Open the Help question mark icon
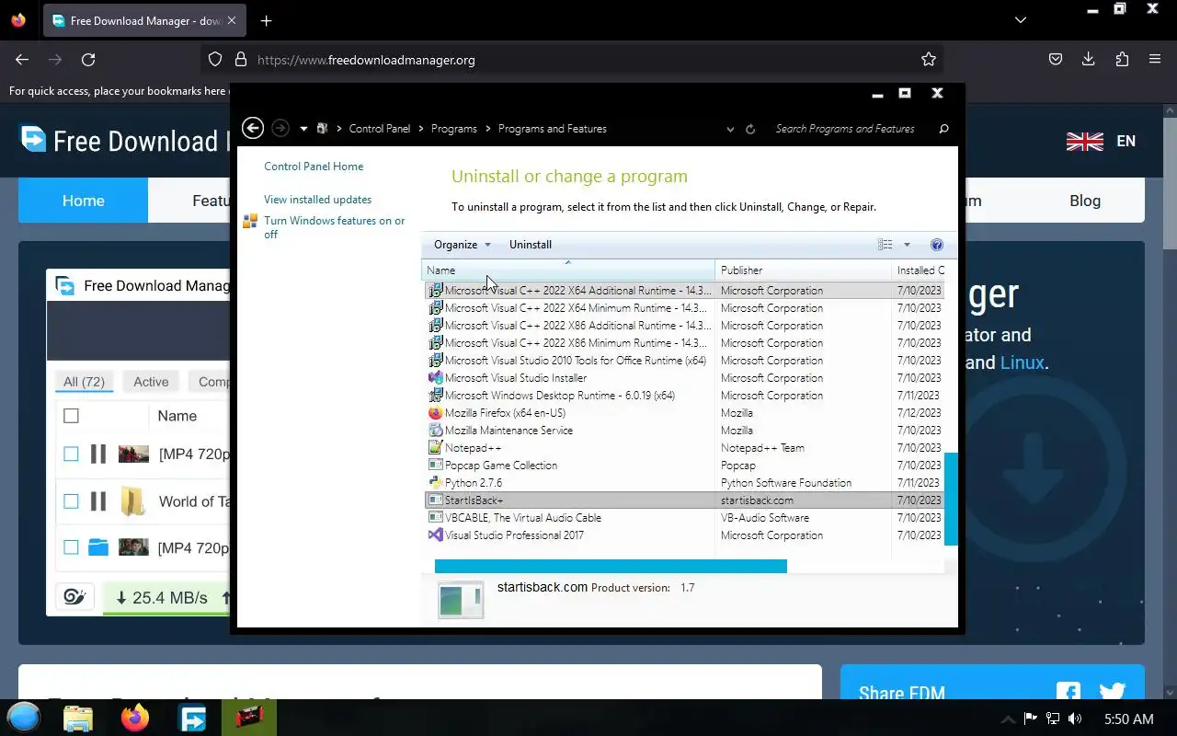 click(x=937, y=245)
